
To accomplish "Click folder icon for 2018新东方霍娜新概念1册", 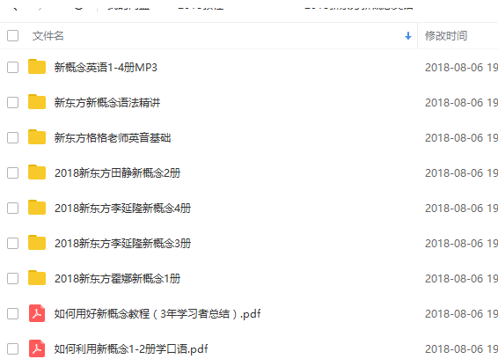I will (x=37, y=278).
